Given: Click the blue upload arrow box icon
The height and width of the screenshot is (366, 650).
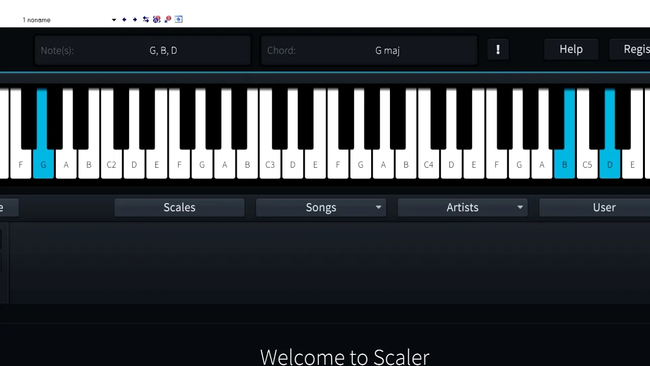Looking at the screenshot, I should tap(179, 19).
